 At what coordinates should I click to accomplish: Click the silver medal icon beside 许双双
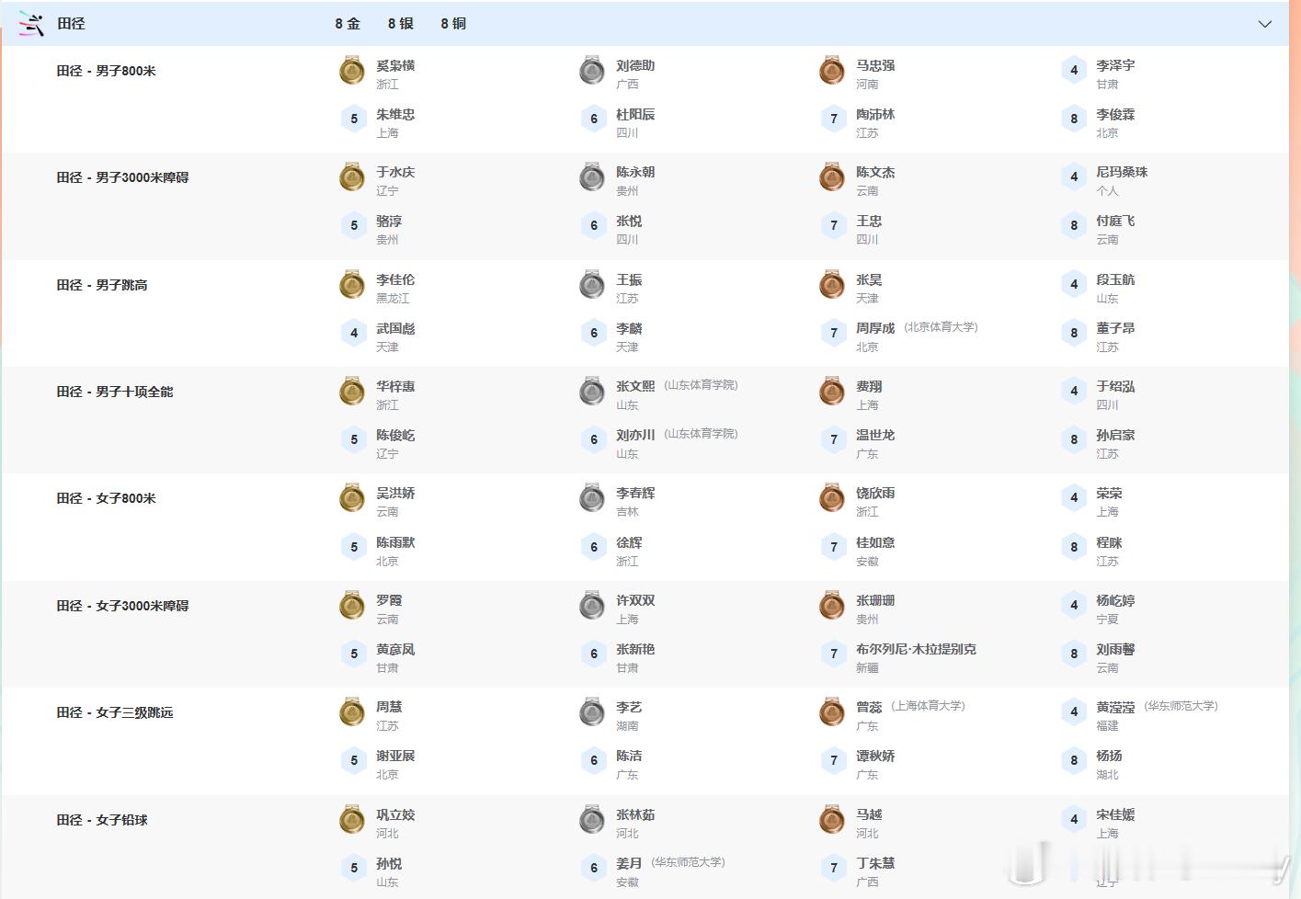[592, 605]
